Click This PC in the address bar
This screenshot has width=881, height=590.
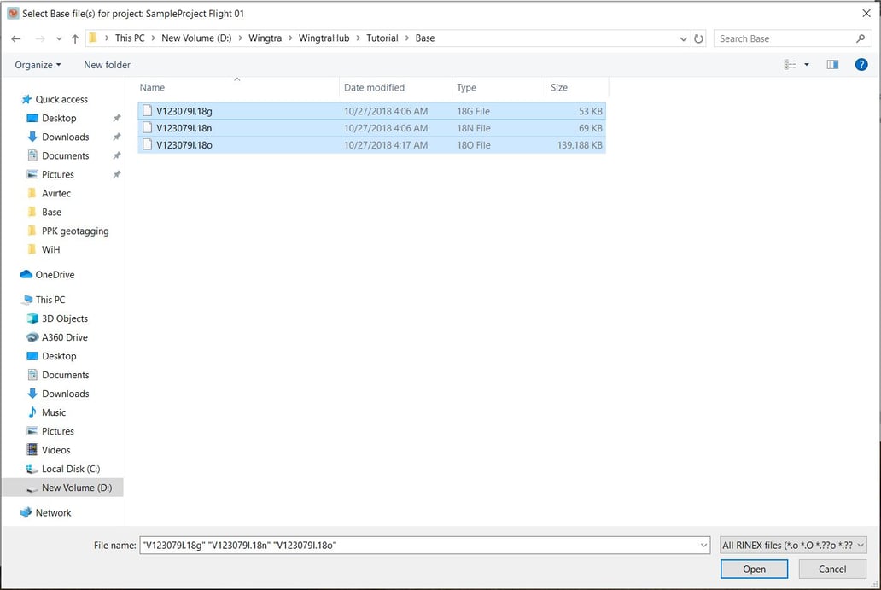pos(130,38)
